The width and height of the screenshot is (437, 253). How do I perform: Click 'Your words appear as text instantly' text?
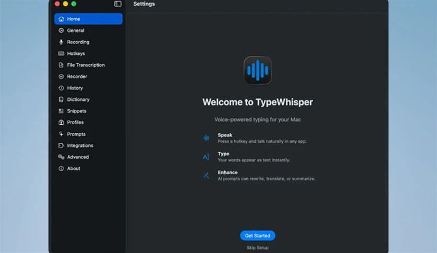coord(254,160)
